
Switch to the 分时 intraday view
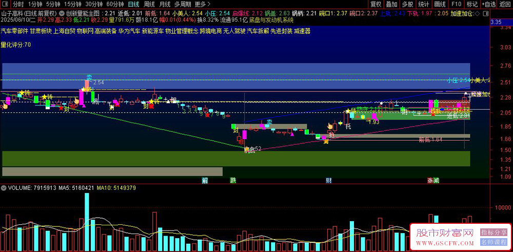coord(18,4)
